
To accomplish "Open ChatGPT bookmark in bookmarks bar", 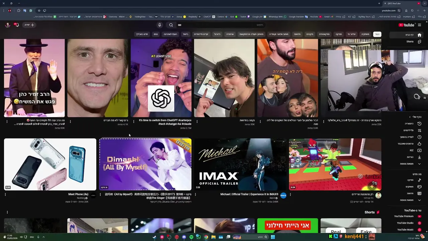I will [x=209, y=16].
